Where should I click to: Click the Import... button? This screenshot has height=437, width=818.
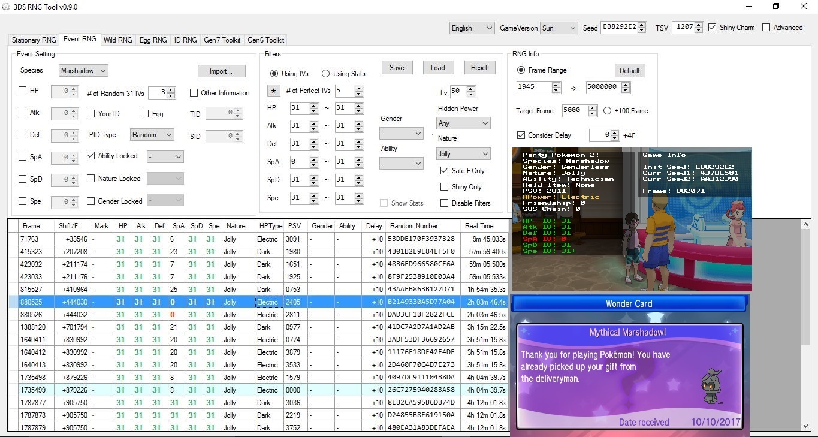point(222,71)
